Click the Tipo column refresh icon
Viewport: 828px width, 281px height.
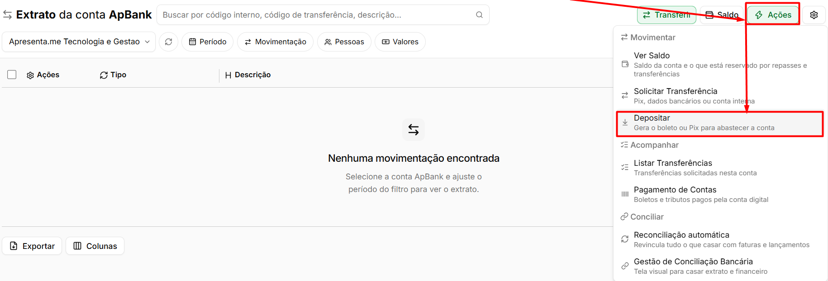104,75
